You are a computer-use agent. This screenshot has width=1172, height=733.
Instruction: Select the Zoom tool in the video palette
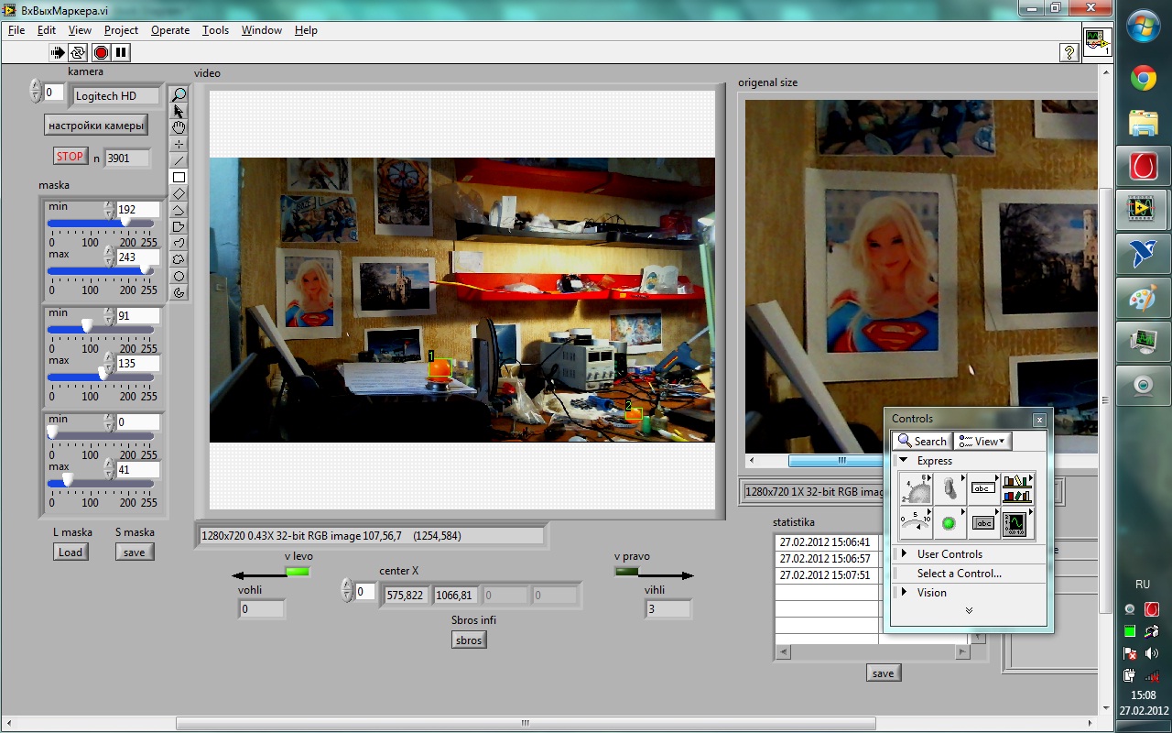click(179, 94)
